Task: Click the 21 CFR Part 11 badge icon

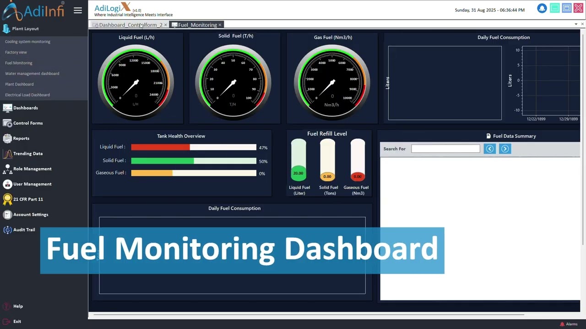Action: tap(7, 199)
